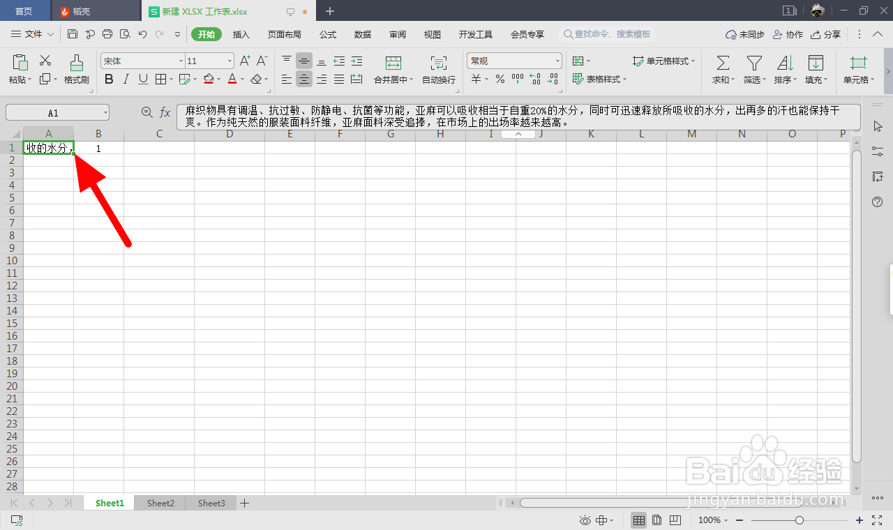The image size is (893, 530).
Task: Open the fill color dropdown arrow
Action: [218, 79]
